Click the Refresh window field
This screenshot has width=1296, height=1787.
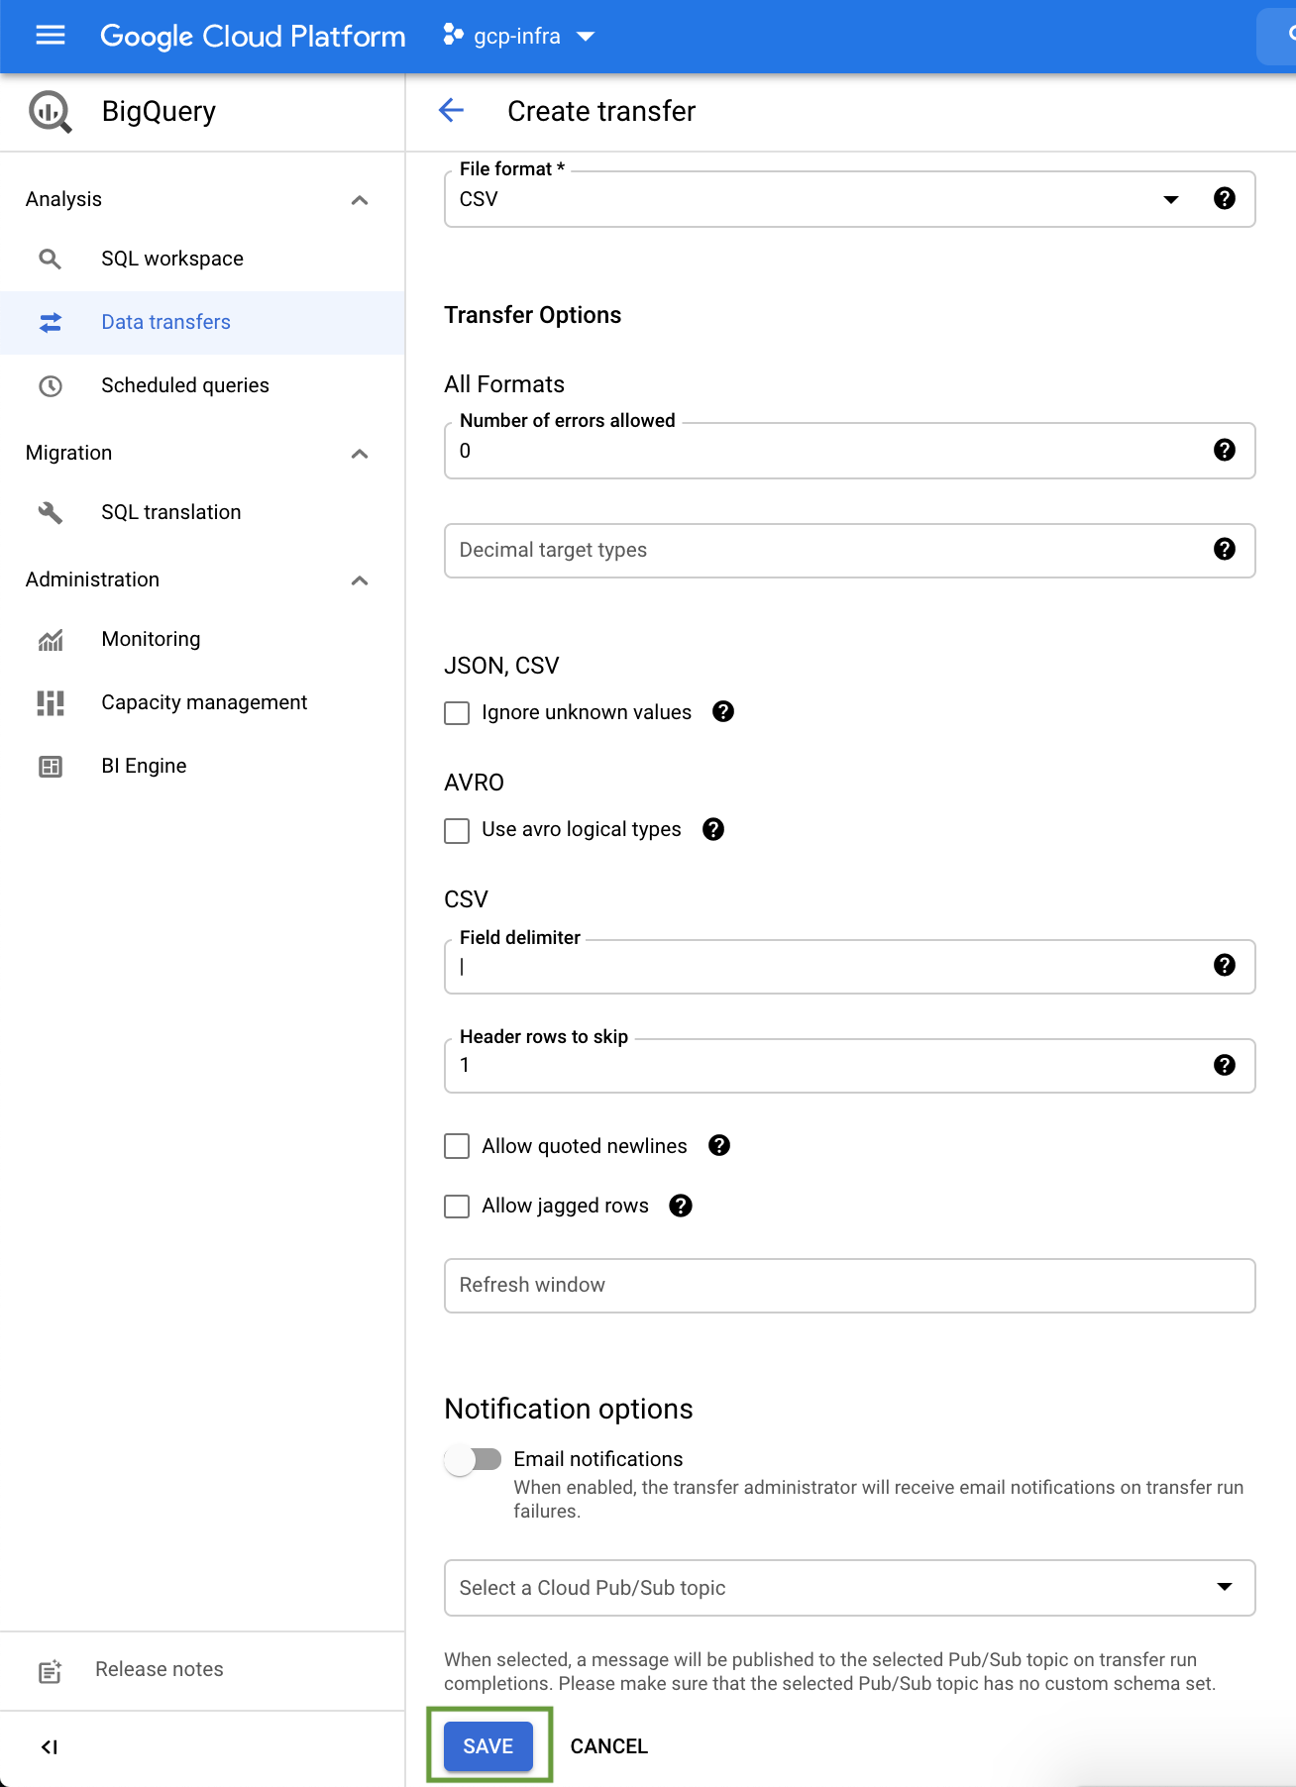point(850,1285)
